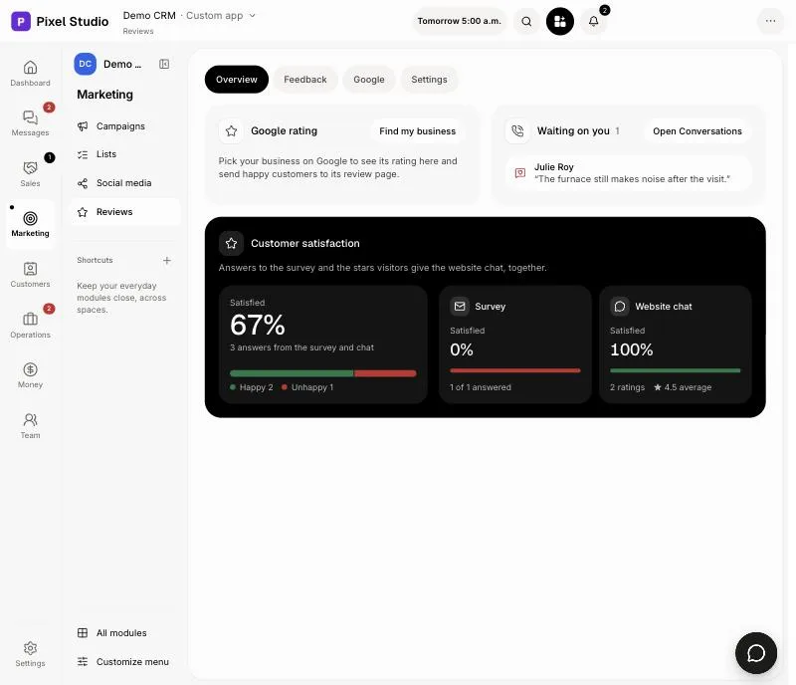
Task: Open Messages in the sidebar
Action: 30,123
